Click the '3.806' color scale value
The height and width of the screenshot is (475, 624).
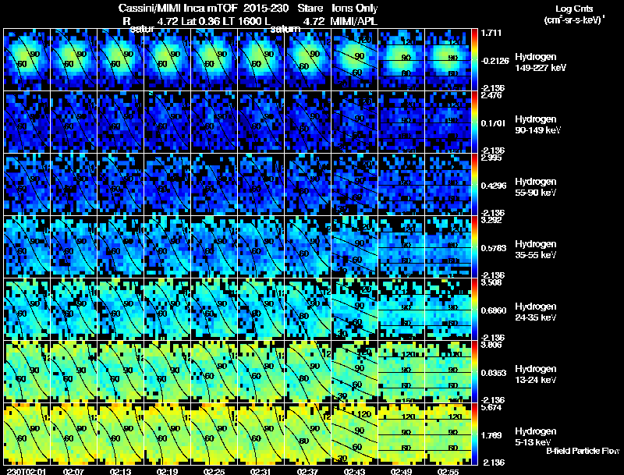pos(491,345)
